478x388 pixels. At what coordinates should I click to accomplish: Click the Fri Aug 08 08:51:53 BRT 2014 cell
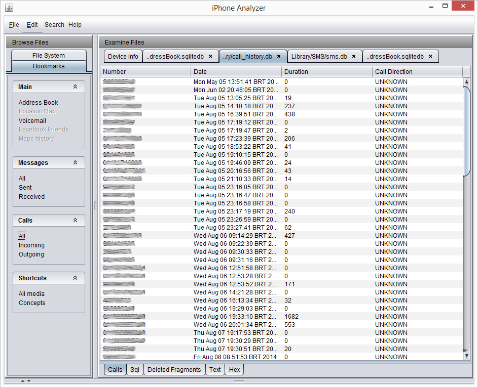coord(235,357)
